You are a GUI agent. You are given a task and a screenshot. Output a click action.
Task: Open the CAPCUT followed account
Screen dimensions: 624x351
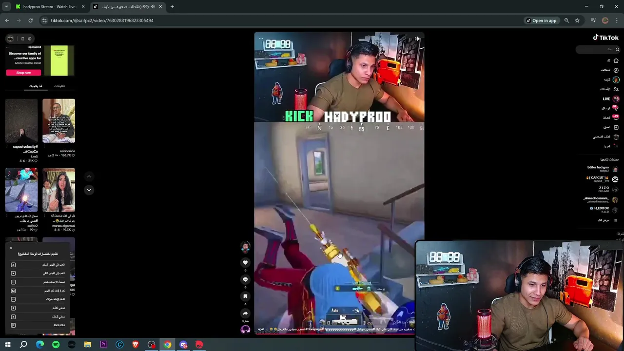pyautogui.click(x=603, y=179)
